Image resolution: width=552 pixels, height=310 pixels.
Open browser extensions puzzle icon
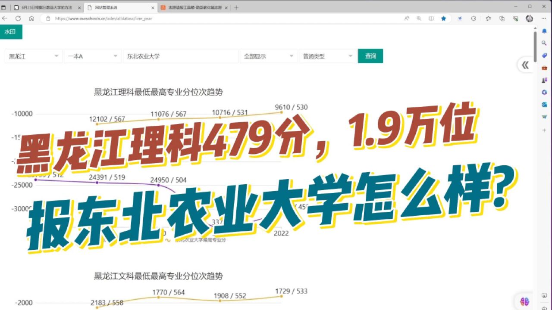pos(474,19)
